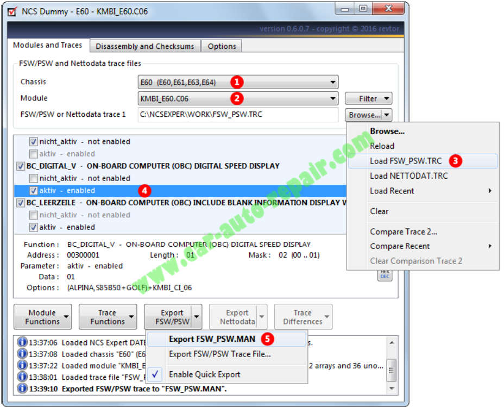Click the log scrollbar up arrow
504x407 pixels.
[391, 342]
